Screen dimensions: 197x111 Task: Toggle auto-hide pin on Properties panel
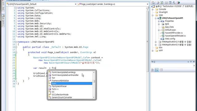point(191,62)
